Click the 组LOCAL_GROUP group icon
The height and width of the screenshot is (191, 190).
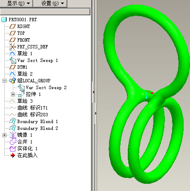[x=12, y=81]
